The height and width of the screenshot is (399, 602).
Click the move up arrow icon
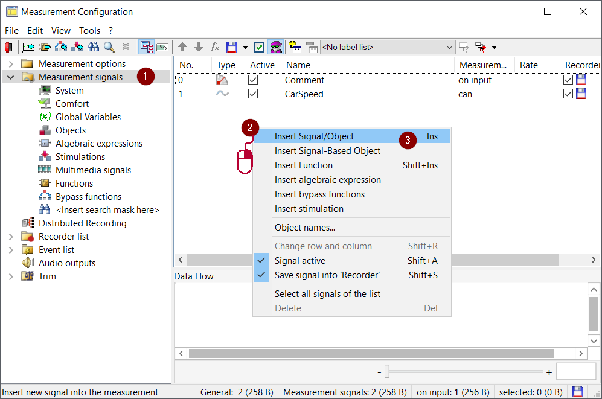click(182, 47)
